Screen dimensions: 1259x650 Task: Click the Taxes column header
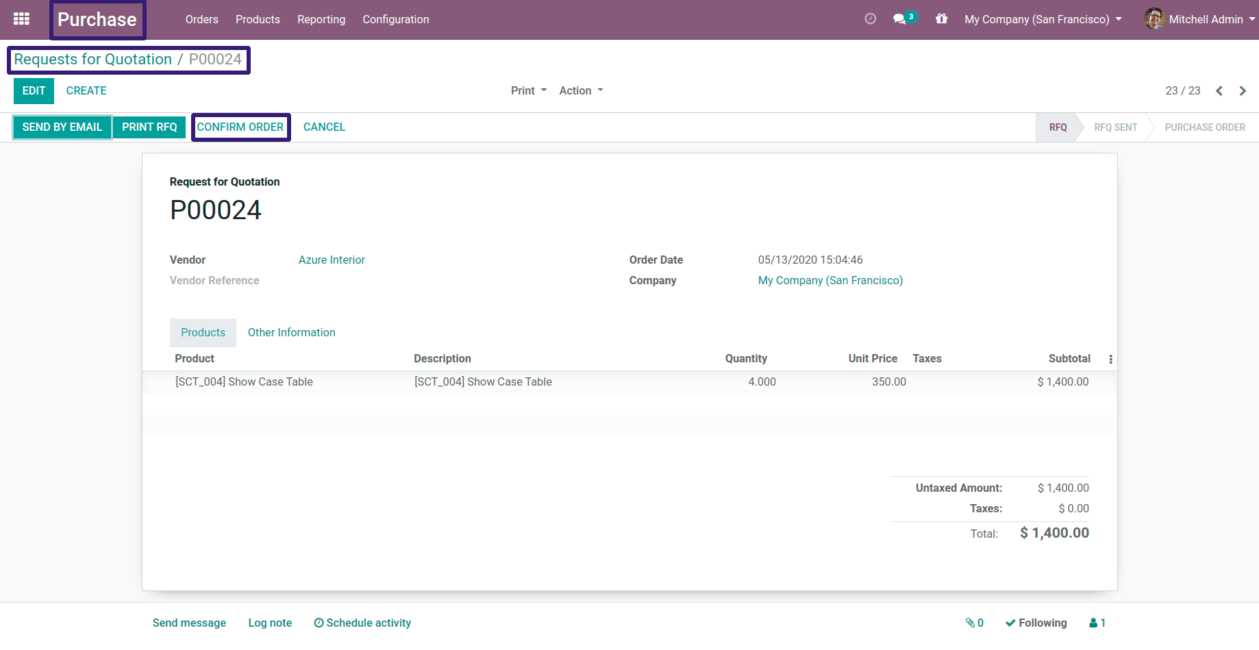click(x=927, y=358)
